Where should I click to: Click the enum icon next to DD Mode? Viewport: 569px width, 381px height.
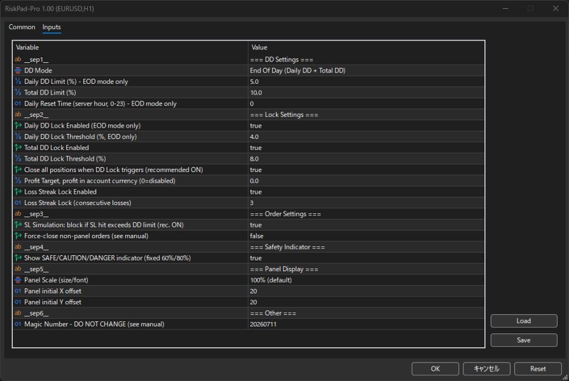coord(18,70)
